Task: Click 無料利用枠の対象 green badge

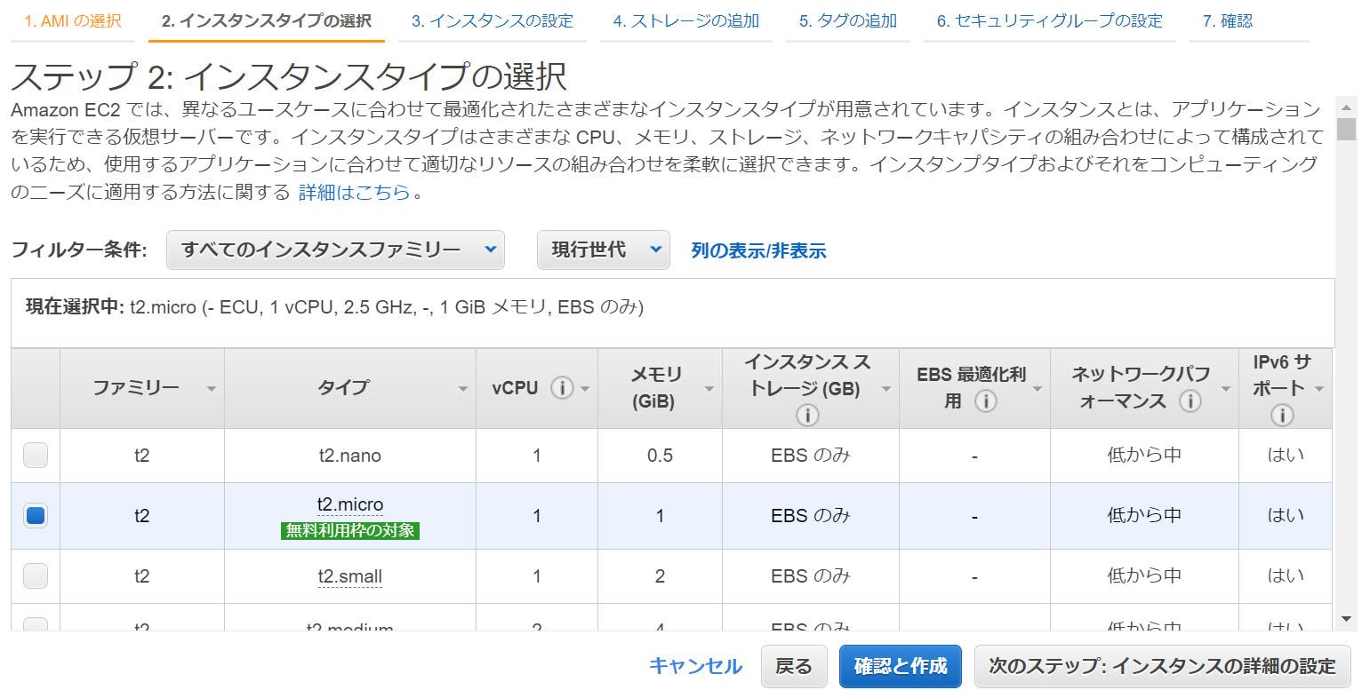Action: pyautogui.click(x=350, y=530)
